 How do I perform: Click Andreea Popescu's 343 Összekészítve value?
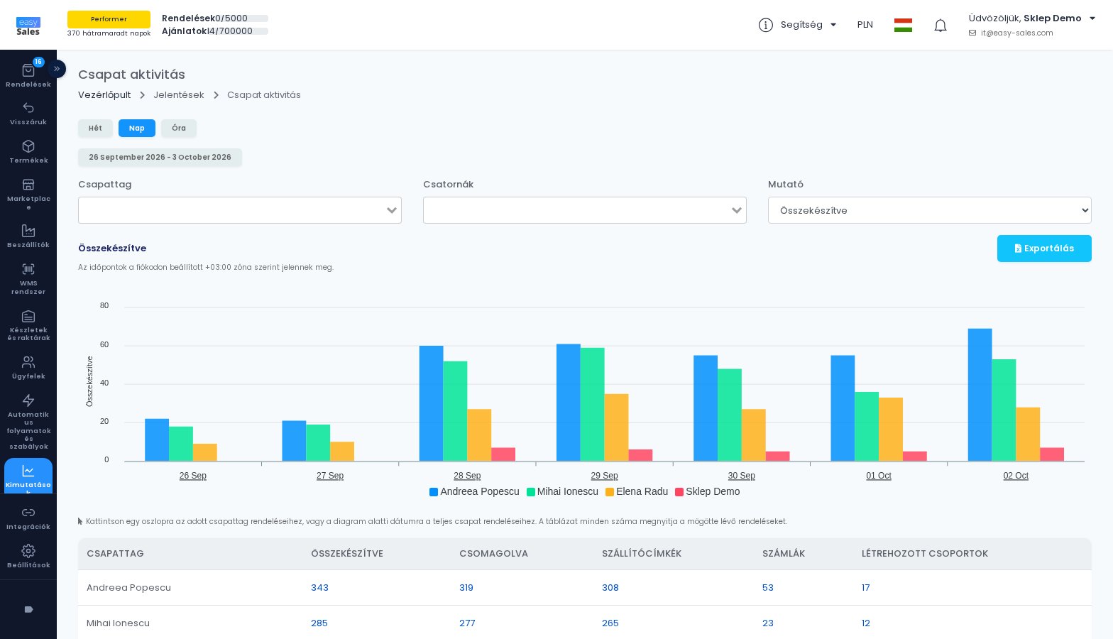click(x=319, y=588)
